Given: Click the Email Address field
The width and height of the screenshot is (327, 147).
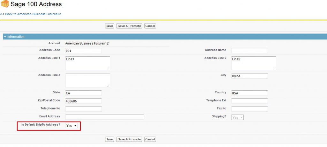Looking at the screenshot, I should click(104, 117).
